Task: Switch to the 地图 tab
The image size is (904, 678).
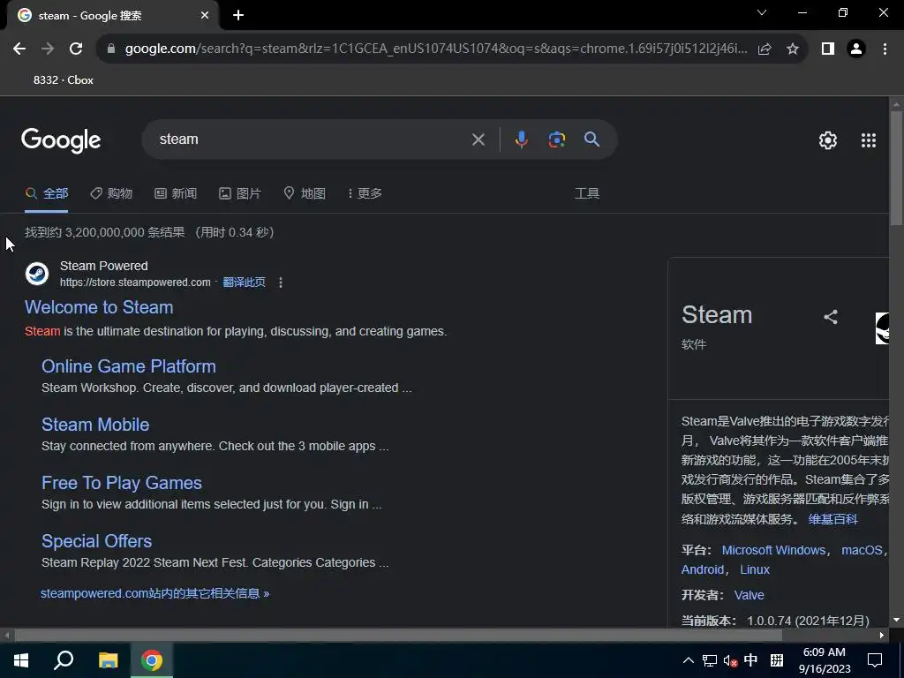Action: (305, 193)
